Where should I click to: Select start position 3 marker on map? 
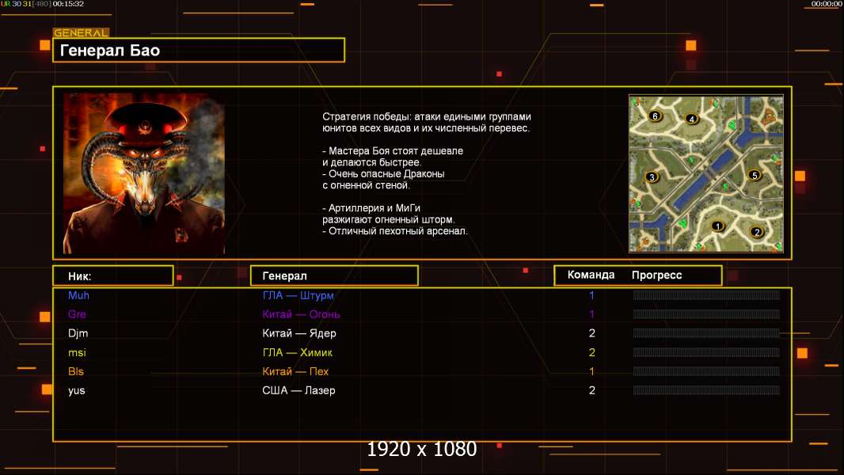[652, 177]
